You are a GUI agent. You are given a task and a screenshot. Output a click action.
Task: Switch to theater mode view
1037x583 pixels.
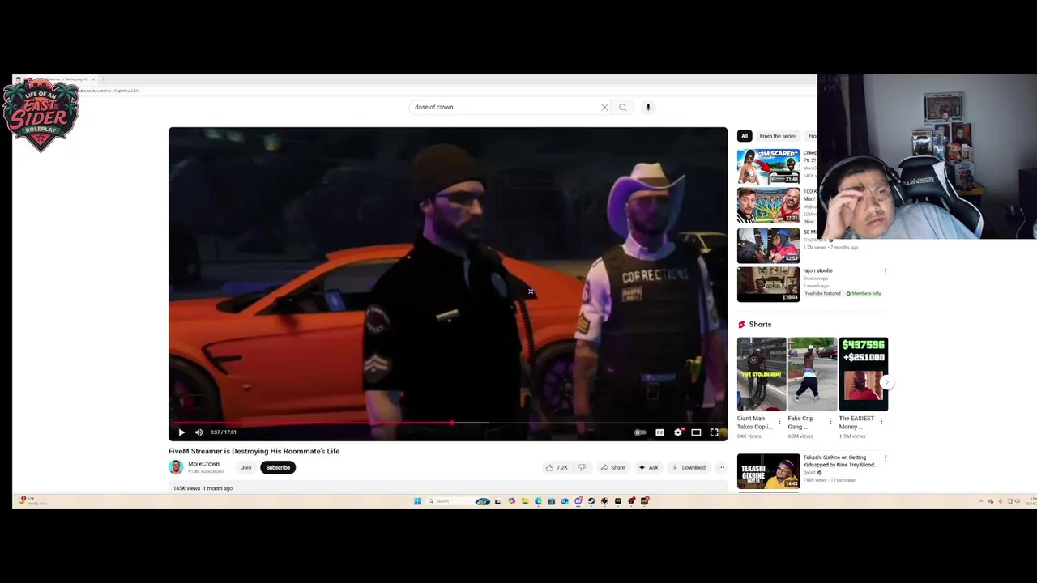696,432
